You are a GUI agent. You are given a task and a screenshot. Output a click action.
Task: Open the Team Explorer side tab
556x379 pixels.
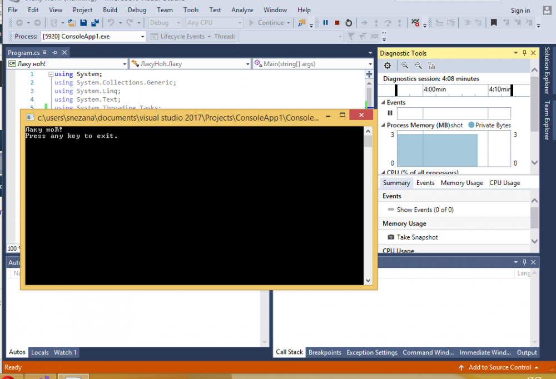547,120
